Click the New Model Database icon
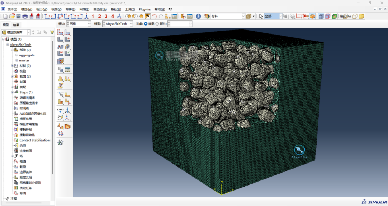This screenshot has height=206, width=388. pos(5,16)
